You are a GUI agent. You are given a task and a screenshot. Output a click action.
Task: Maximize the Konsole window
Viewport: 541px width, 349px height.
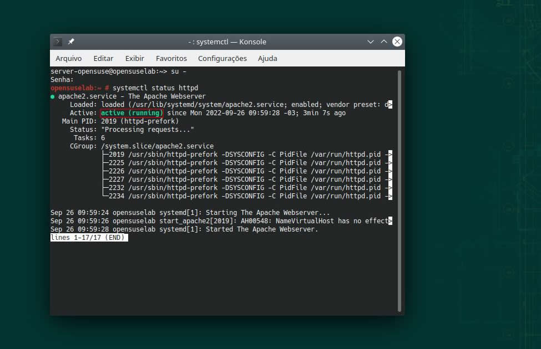(x=384, y=42)
